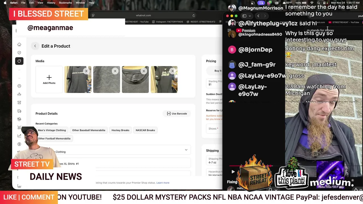Open the bar chart circle icon in sidebar
The image size is (363, 204).
pyautogui.click(x=19, y=86)
